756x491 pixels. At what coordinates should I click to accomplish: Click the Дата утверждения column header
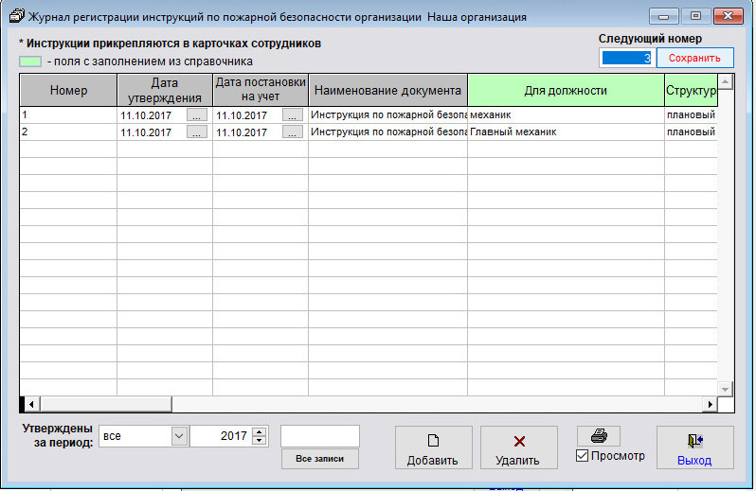point(165,90)
